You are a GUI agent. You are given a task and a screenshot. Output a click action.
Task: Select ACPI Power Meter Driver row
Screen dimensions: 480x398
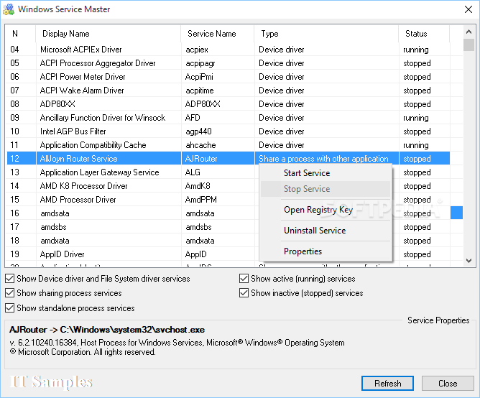228,77
